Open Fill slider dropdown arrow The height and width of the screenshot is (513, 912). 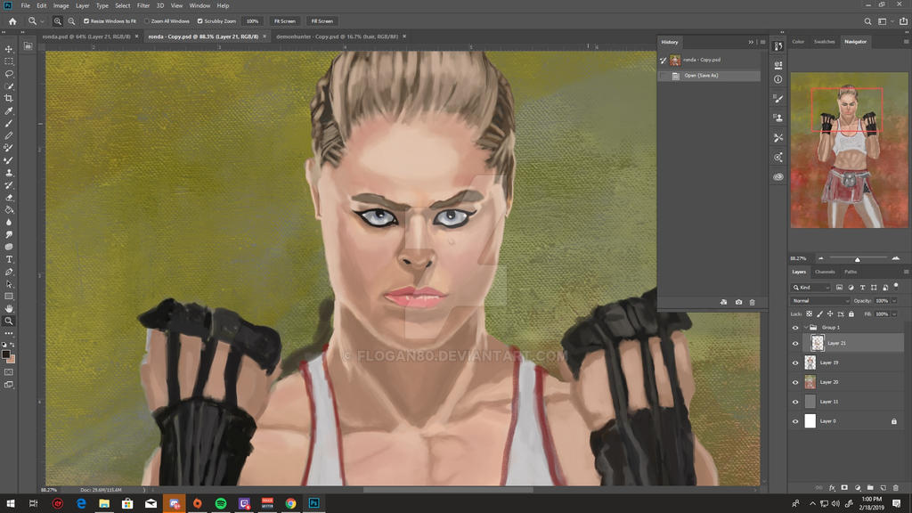point(894,314)
